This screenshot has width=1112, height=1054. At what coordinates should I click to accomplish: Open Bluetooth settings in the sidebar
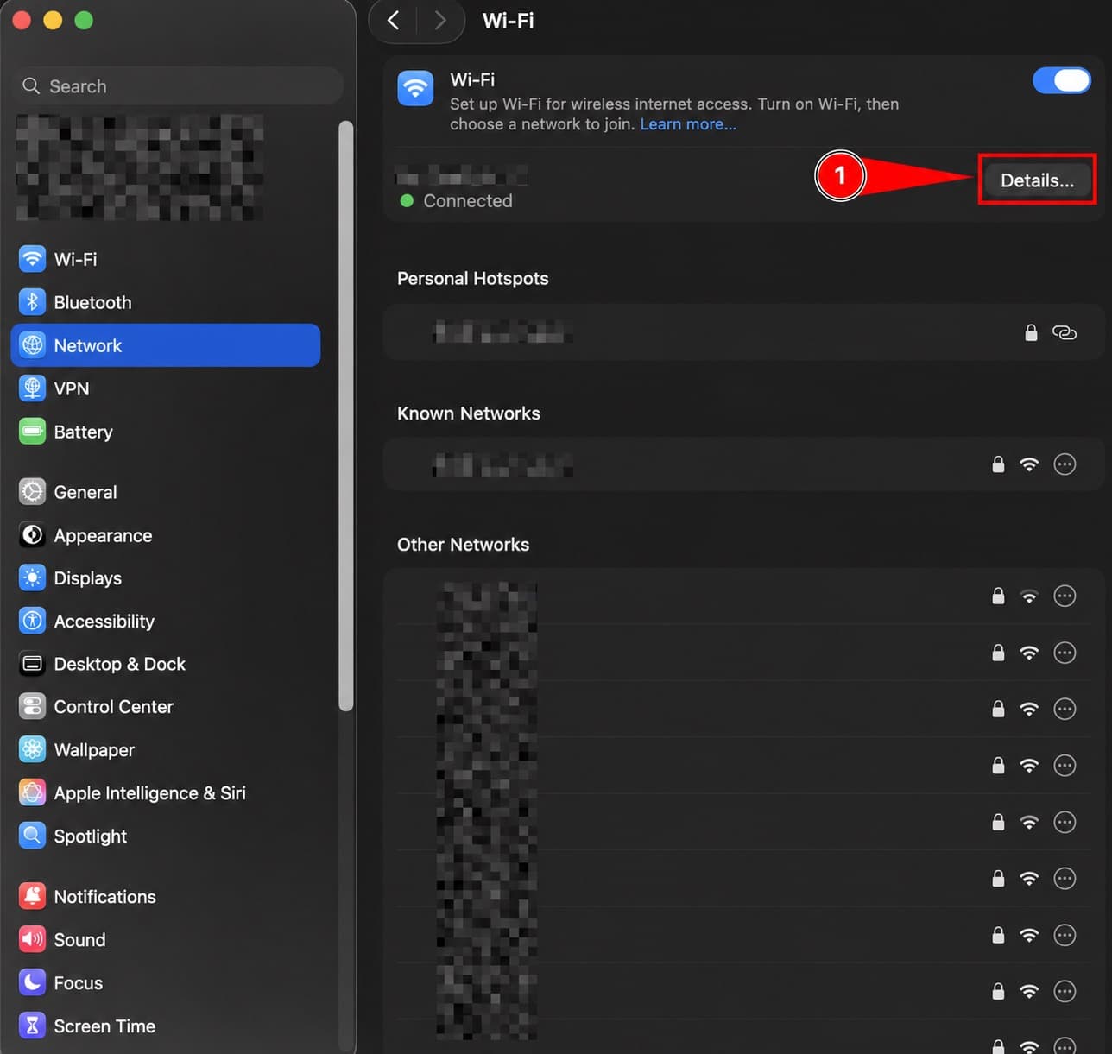165,302
